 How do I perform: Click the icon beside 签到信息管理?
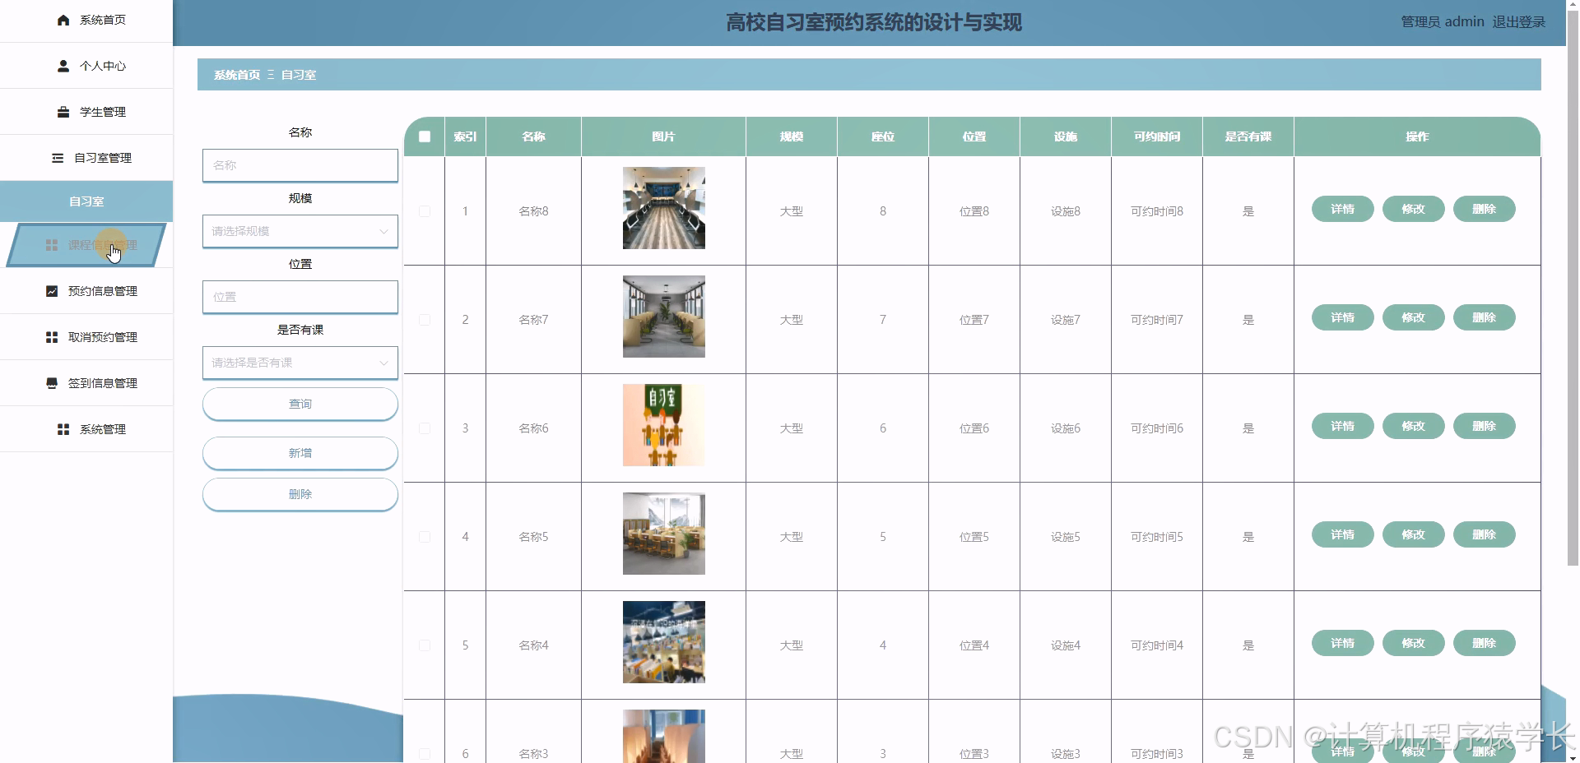click(52, 383)
